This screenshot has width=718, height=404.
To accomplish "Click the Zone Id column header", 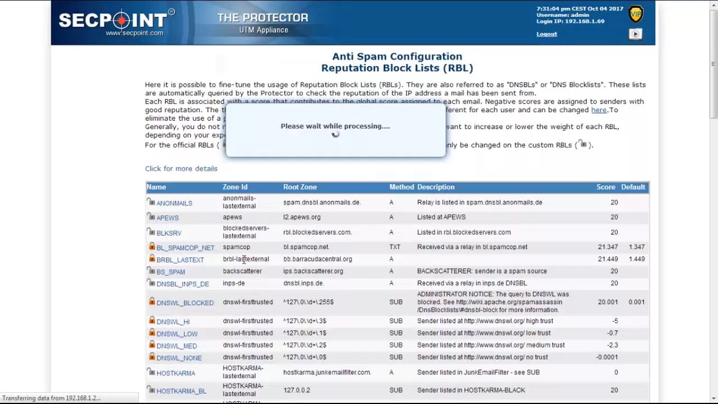I will coord(235,187).
